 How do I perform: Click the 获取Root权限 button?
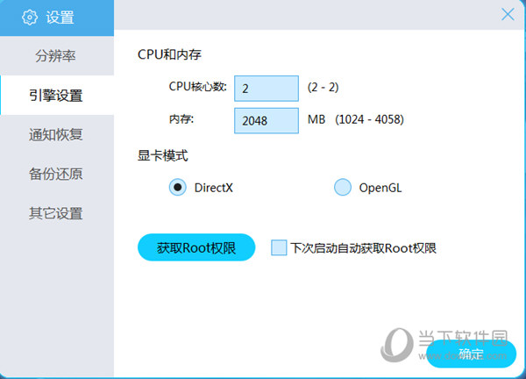(x=196, y=247)
